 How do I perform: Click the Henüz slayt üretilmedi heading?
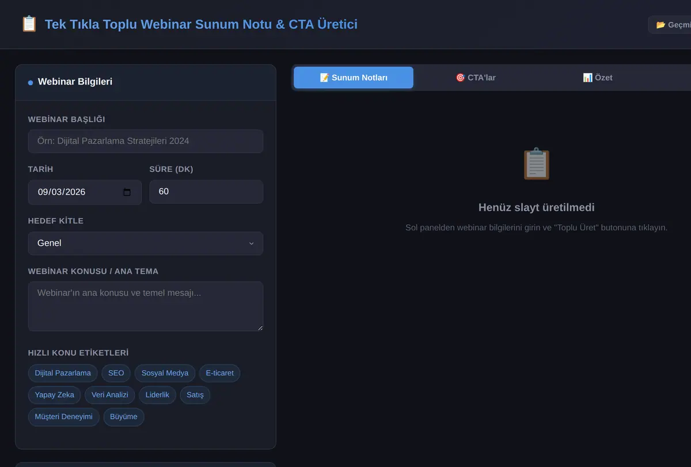pyautogui.click(x=537, y=207)
